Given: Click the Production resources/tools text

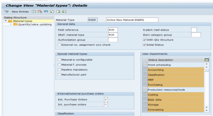Looking at the screenshot, I should tap(166, 90).
